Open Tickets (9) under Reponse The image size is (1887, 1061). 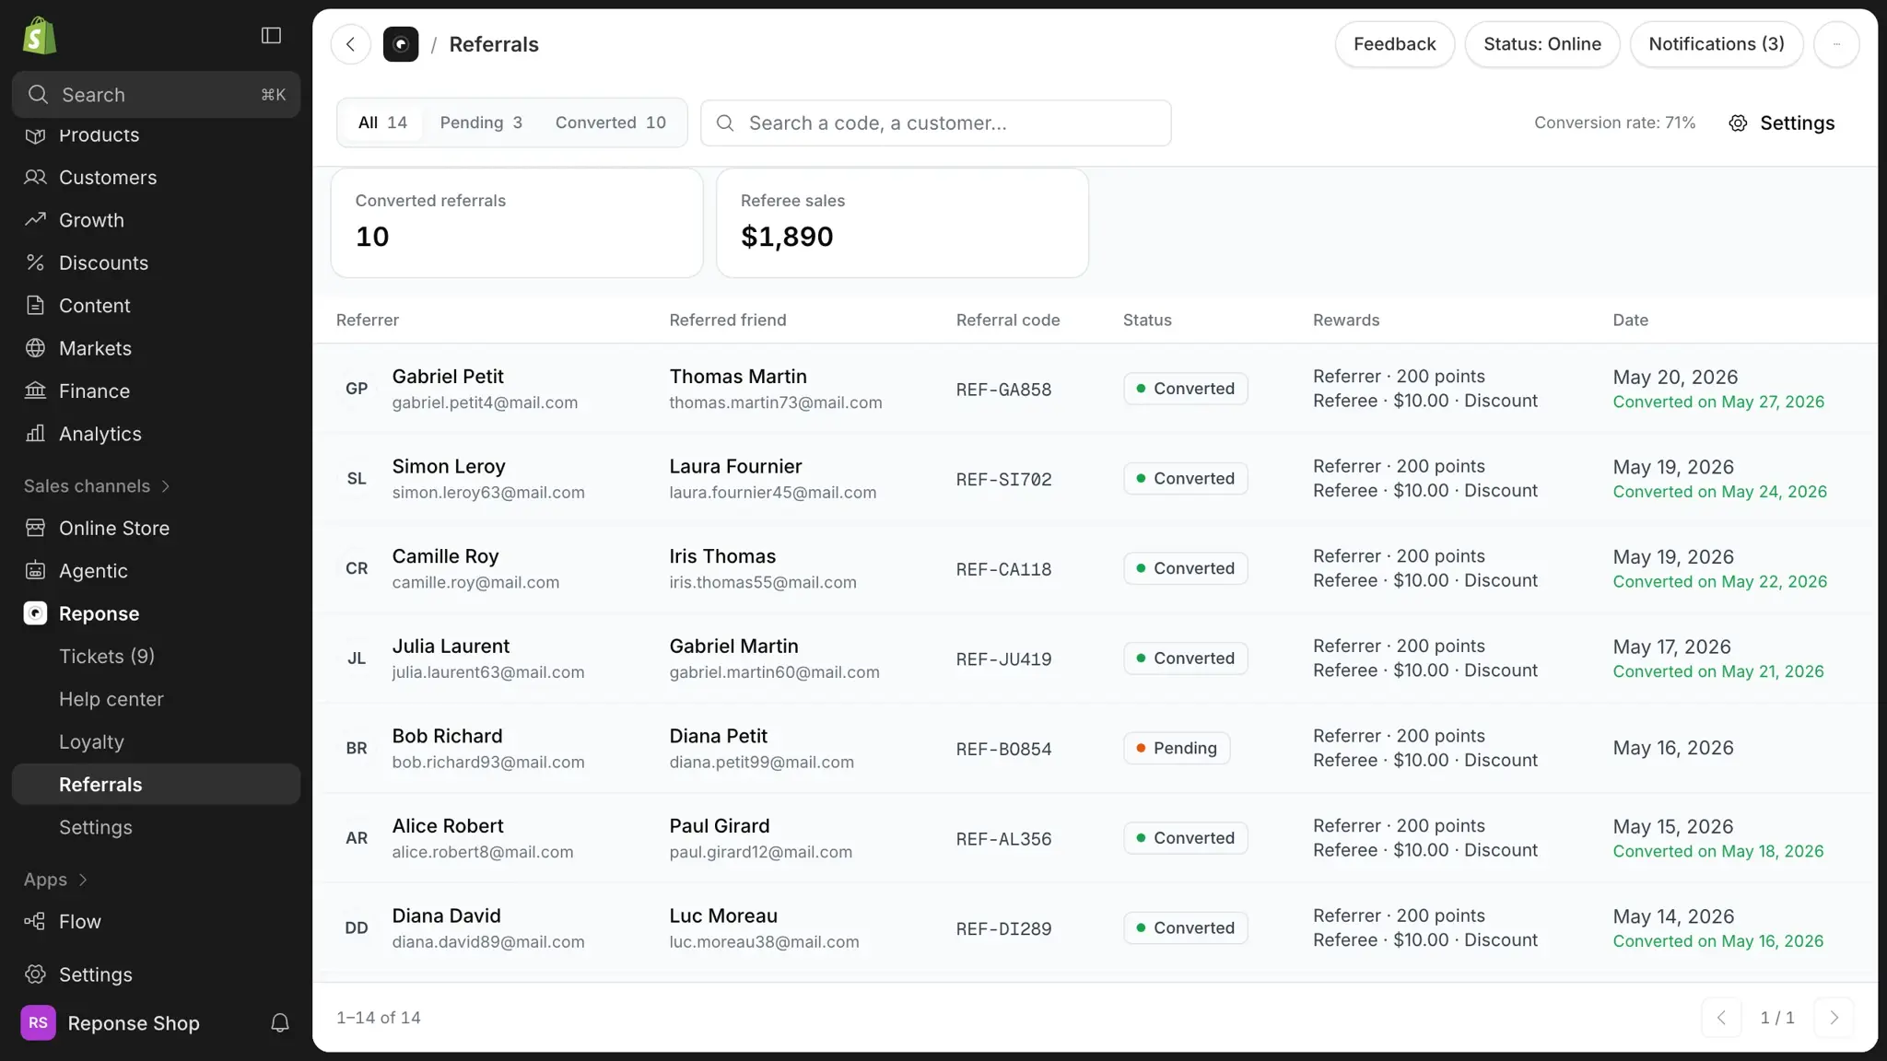pyautogui.click(x=156, y=657)
